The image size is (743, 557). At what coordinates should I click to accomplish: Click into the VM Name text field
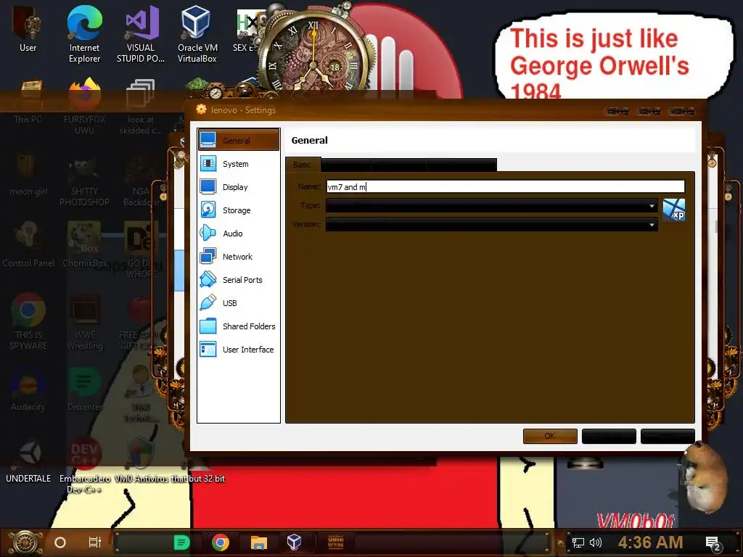(x=505, y=186)
